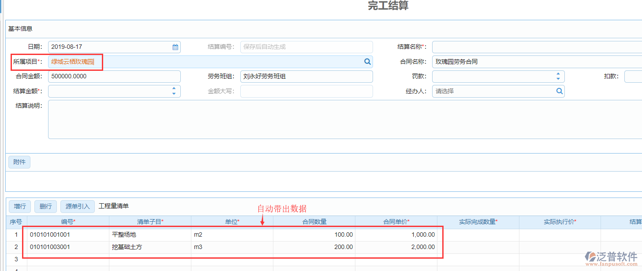This screenshot has width=642, height=271.
Task: Click the magnifier to search 所属项目
Action: tap(367, 62)
